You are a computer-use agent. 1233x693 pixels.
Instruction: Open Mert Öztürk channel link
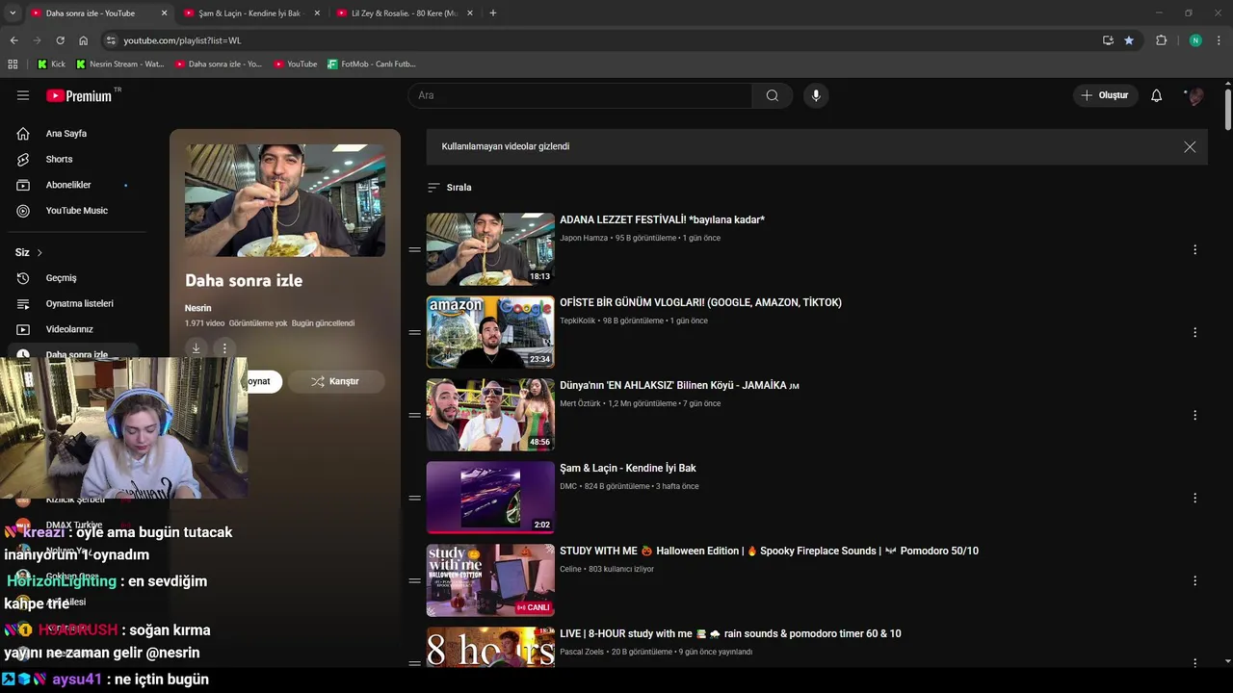tap(579, 403)
